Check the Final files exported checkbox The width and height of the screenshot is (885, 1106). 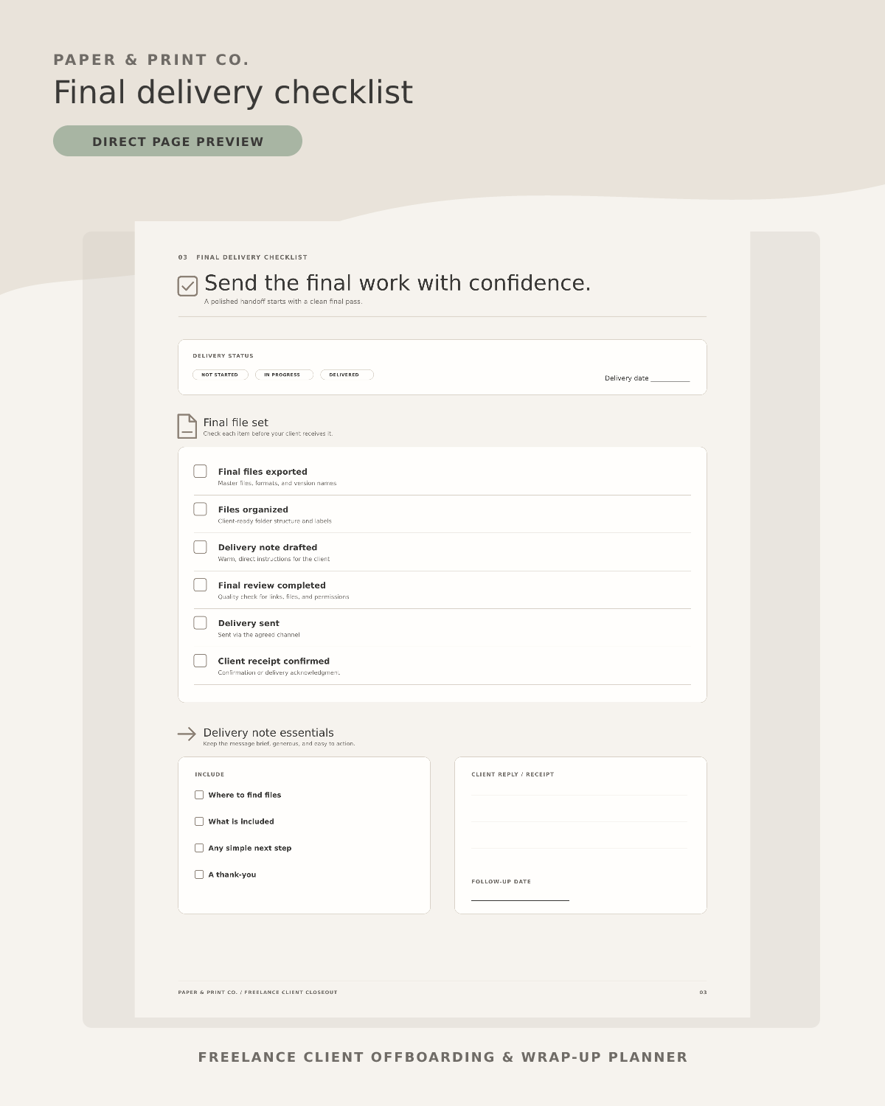click(200, 471)
